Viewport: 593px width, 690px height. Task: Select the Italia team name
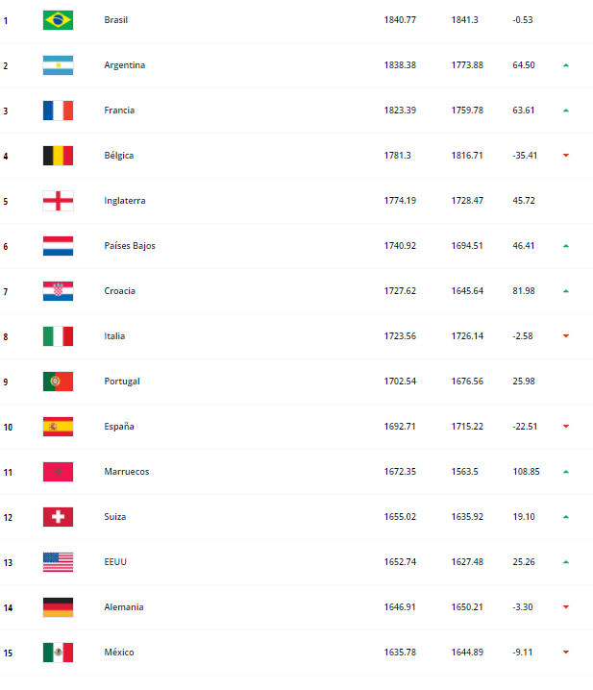[x=114, y=336]
